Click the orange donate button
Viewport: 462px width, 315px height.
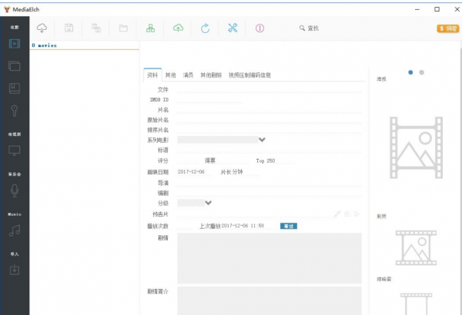pos(447,28)
